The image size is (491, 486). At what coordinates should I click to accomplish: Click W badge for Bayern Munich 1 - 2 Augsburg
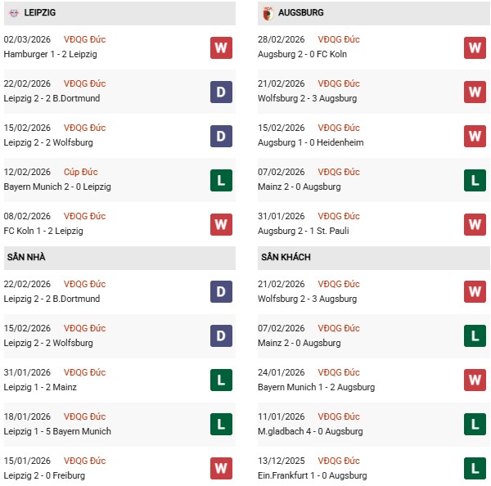click(475, 380)
